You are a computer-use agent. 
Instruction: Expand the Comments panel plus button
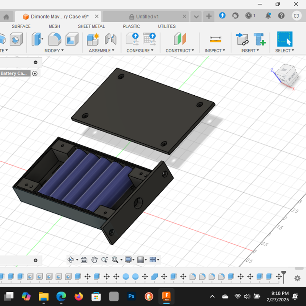click(x=36, y=260)
